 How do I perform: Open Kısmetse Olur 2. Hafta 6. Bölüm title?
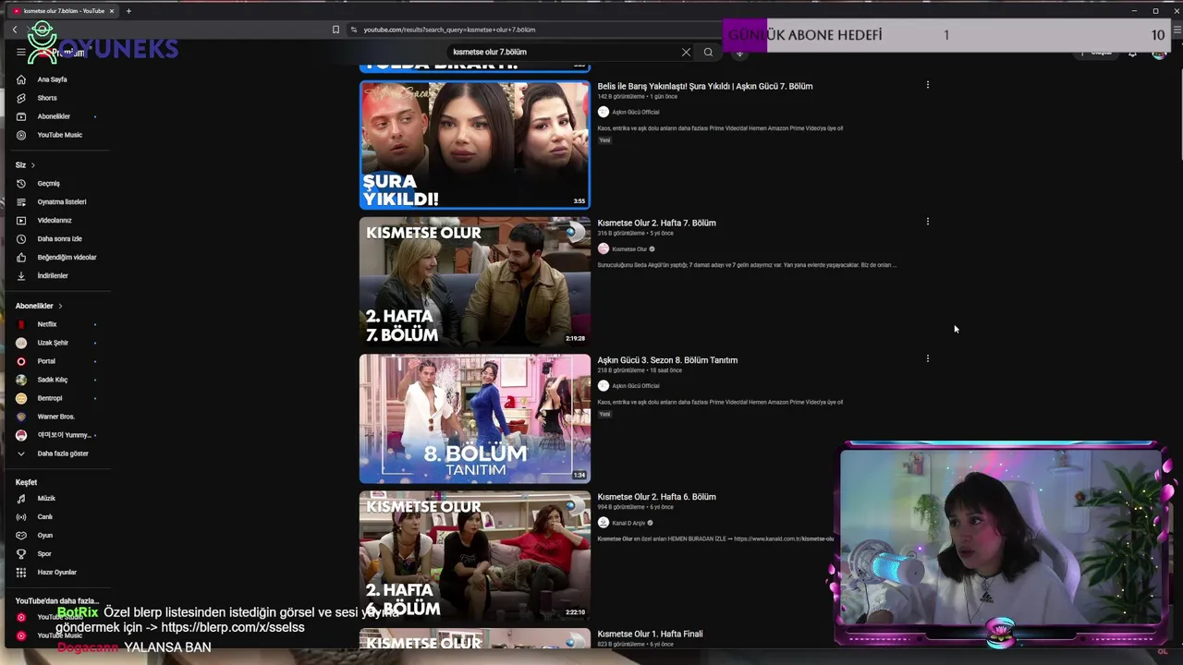656,497
